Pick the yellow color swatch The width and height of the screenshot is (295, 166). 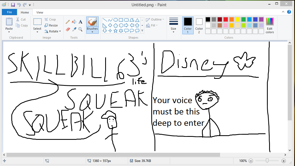coord(238,19)
